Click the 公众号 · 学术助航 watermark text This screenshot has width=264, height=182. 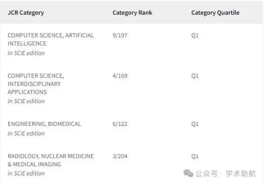(x=226, y=173)
